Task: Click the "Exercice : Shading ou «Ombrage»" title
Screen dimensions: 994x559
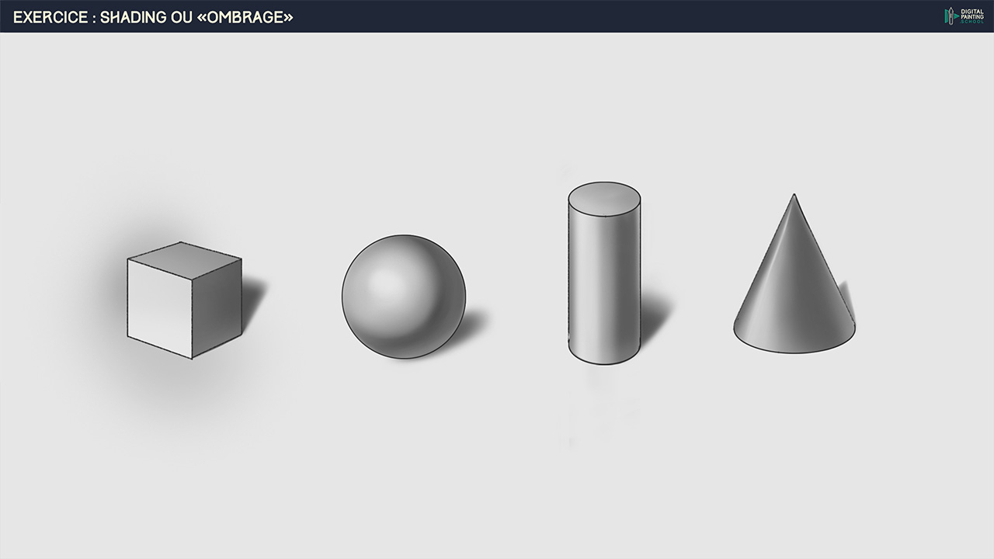Action: click(x=153, y=16)
